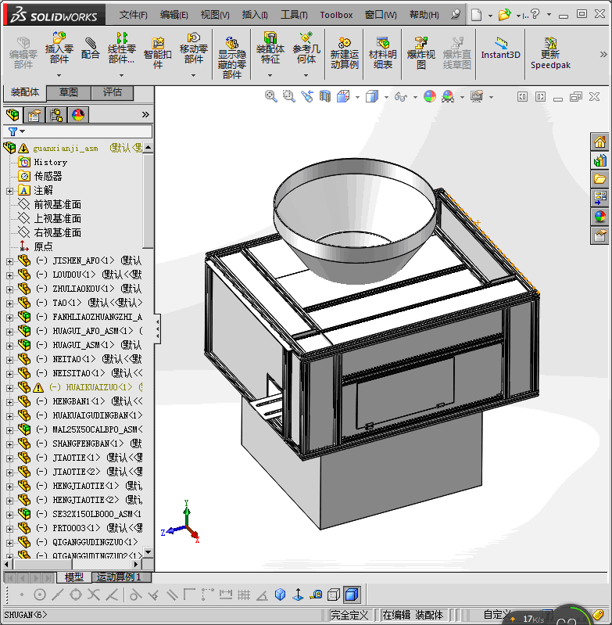
Task: Open Linear Component Pattern (线性零部件) tool
Action: pyautogui.click(x=121, y=48)
